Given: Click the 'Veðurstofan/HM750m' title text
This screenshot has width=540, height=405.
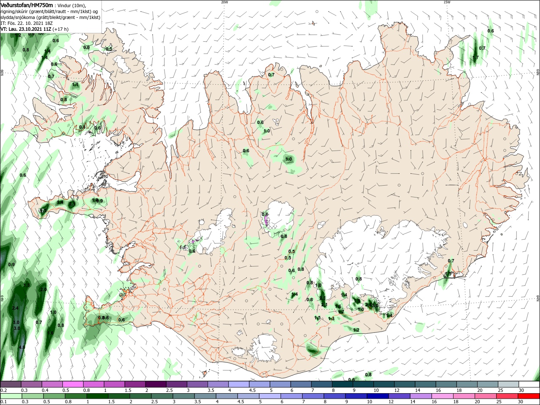Looking at the screenshot, I should coord(27,5).
